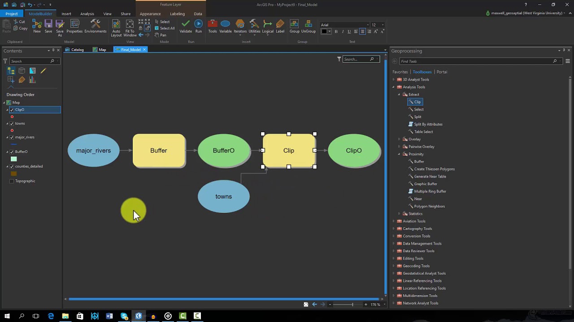Toggle ClipO layer visibility
Screen dimensions: 574x322
pos(12,110)
